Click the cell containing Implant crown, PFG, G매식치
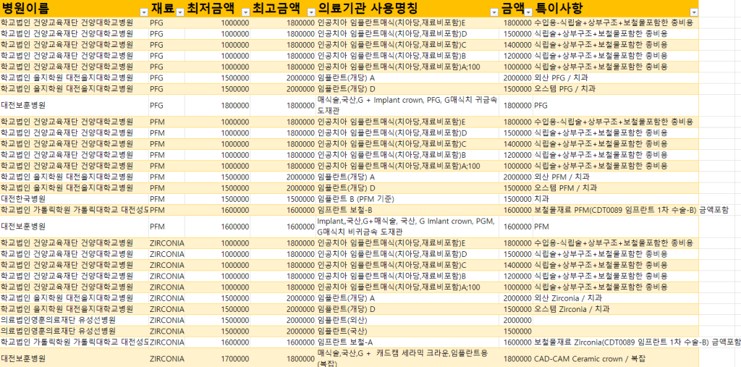 pos(409,106)
